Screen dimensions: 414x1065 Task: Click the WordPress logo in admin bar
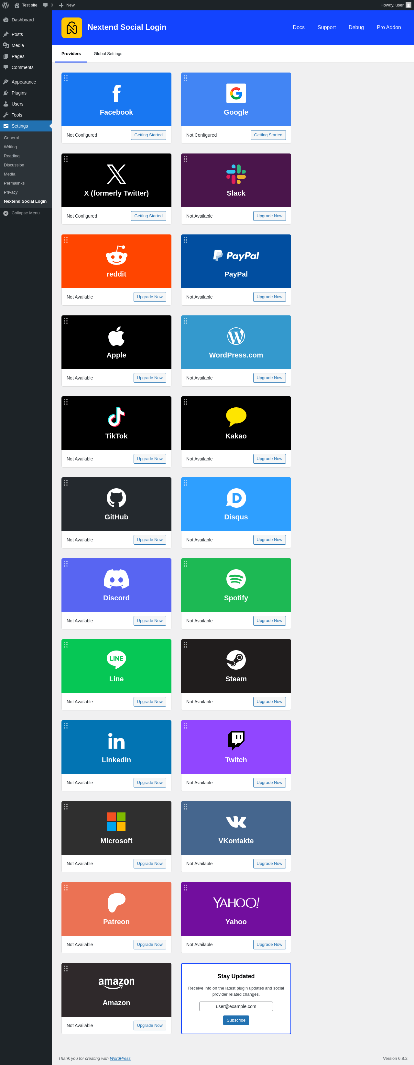click(5, 5)
